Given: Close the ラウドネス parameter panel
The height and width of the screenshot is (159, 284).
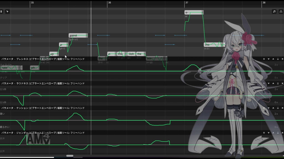Looking at the screenshot, I should (x=282, y=83).
